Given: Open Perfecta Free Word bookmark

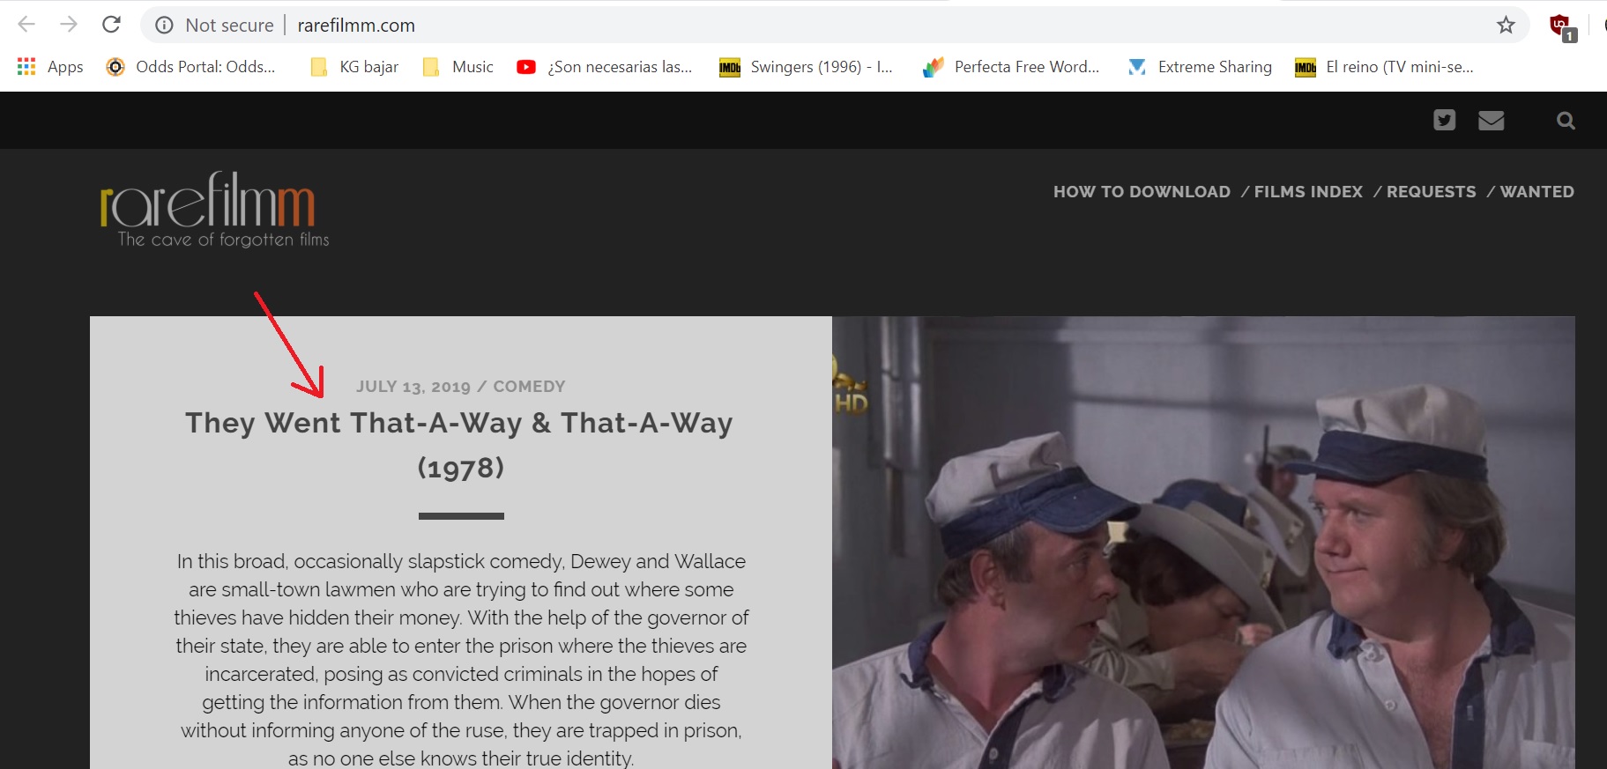Looking at the screenshot, I should [x=1011, y=67].
